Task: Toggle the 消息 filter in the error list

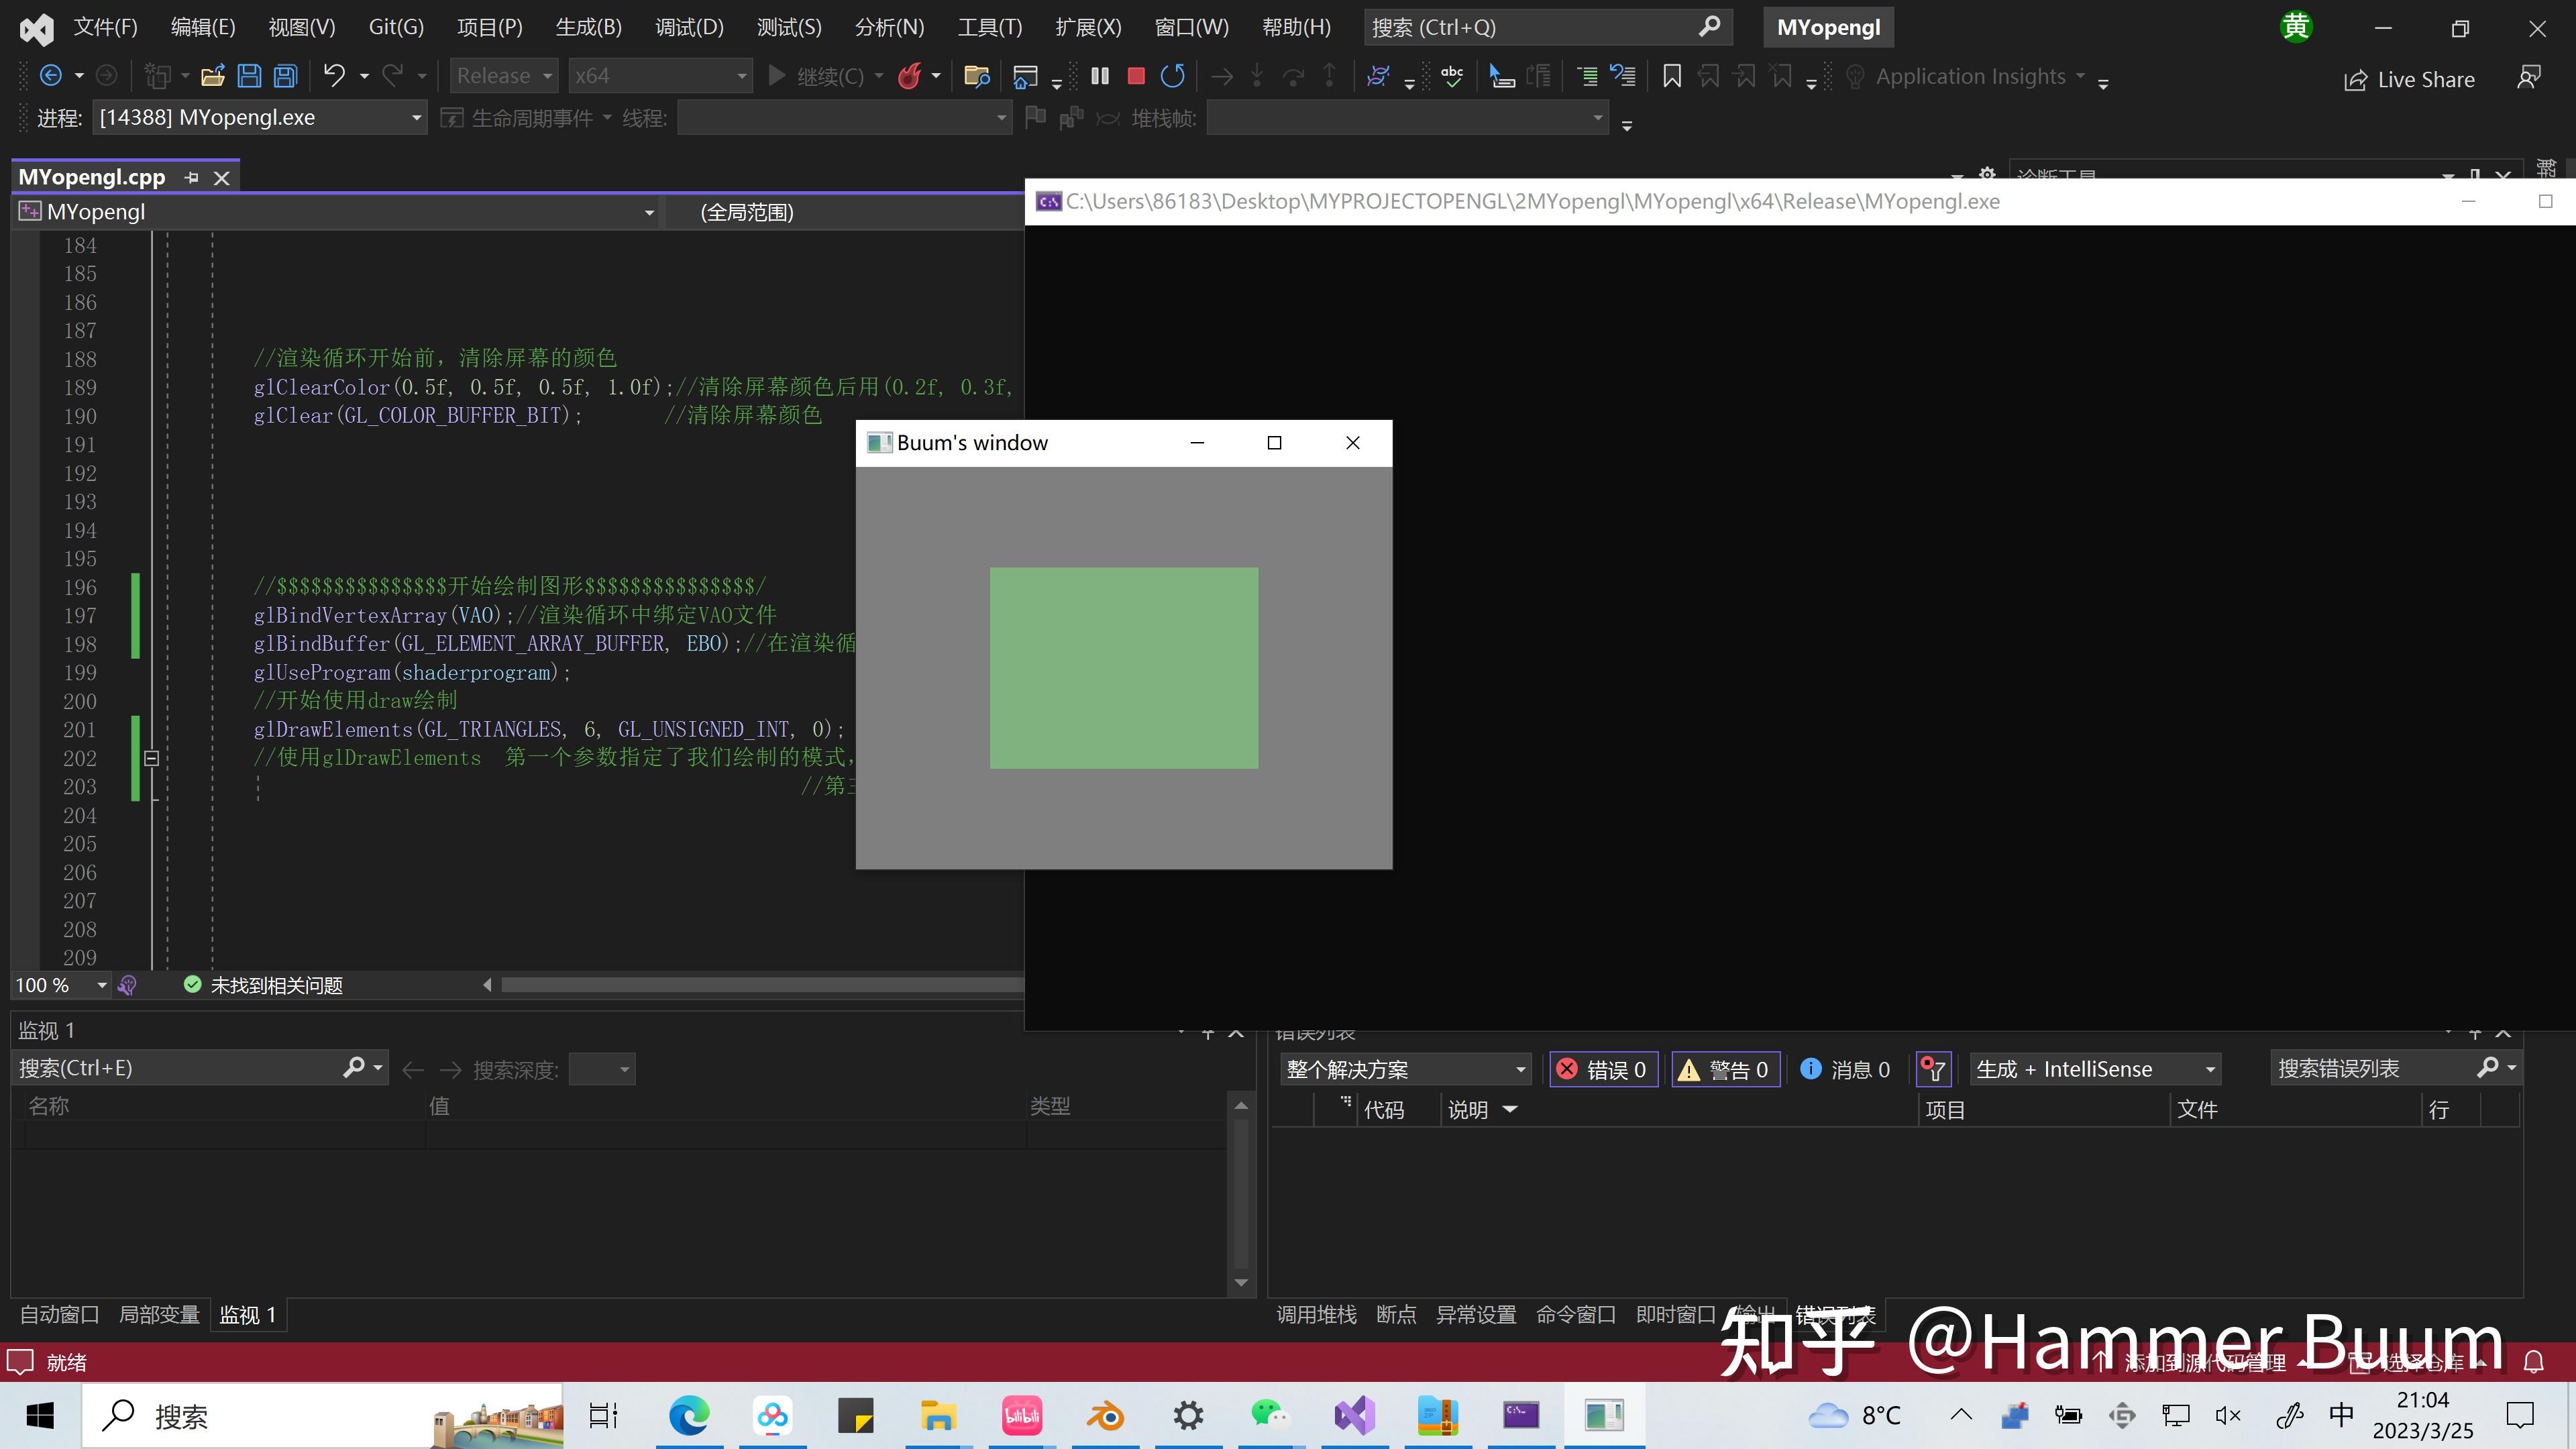Action: tap(1845, 1069)
